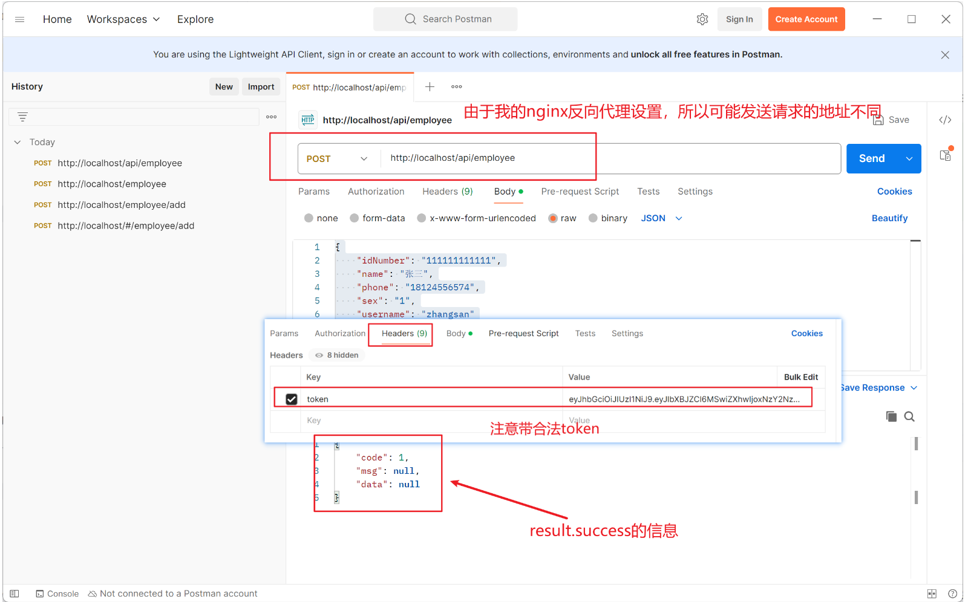968x602 pixels.
Task: Select x-www-form-urlencoded body radio
Action: pos(422,218)
